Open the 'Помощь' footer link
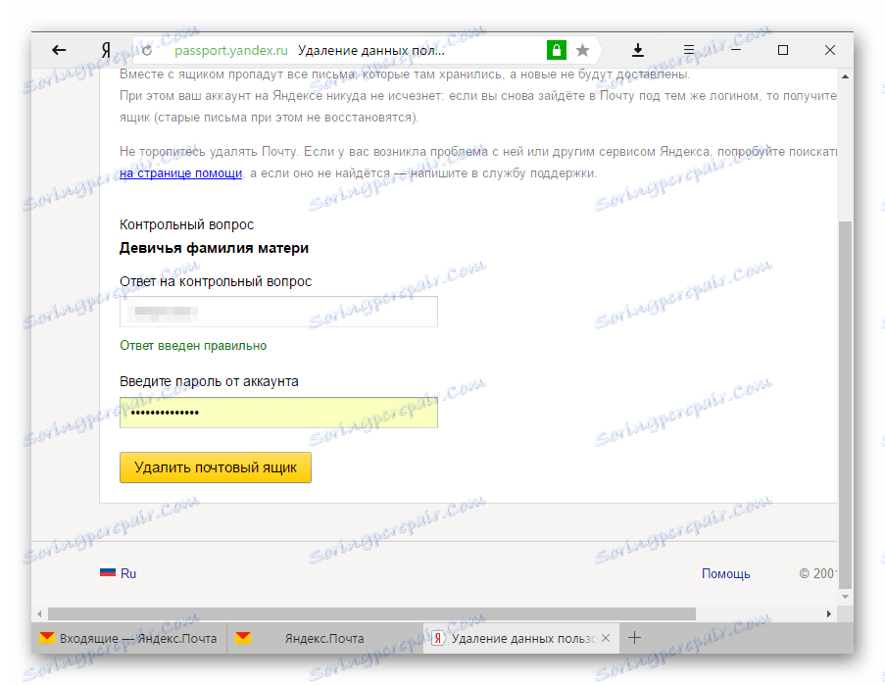Image resolution: width=885 pixels, height=685 pixels. coord(726,574)
